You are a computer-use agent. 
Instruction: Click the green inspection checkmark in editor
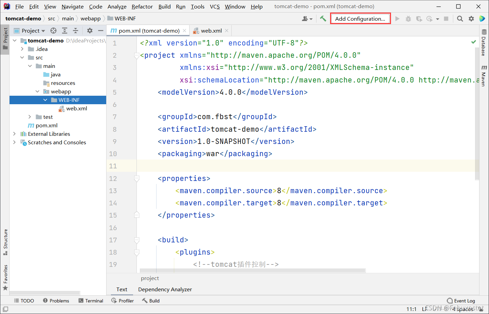(x=474, y=42)
